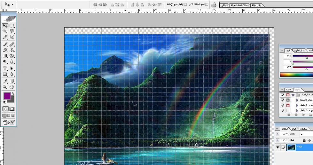313x165 pixels.
Task: Collapse the default actions folder triangle
Action: pyautogui.click(x=293, y=95)
